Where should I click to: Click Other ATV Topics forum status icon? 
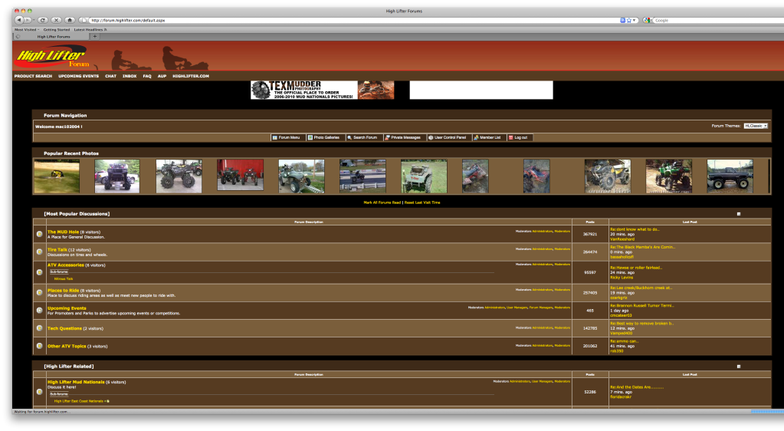(x=40, y=346)
